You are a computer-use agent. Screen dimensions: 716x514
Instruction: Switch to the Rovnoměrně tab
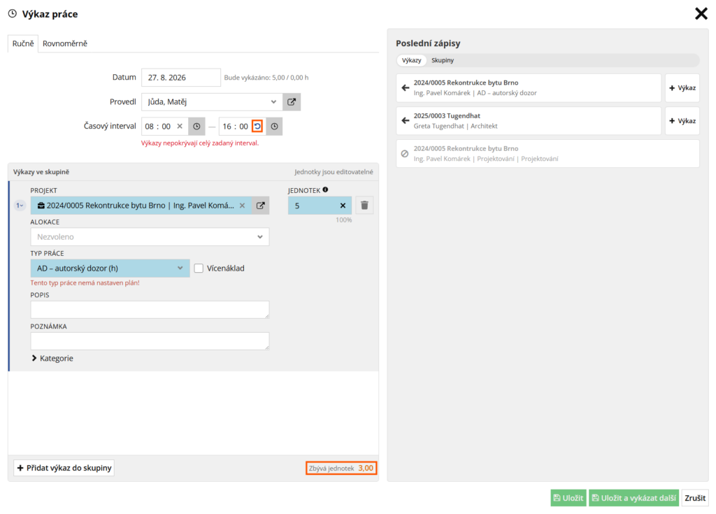[x=65, y=43]
